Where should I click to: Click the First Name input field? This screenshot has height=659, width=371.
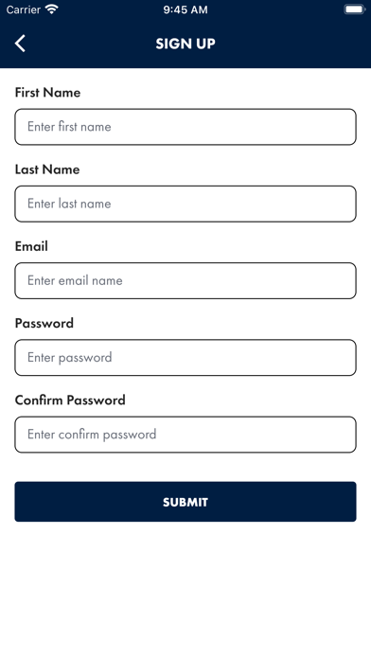pyautogui.click(x=185, y=127)
